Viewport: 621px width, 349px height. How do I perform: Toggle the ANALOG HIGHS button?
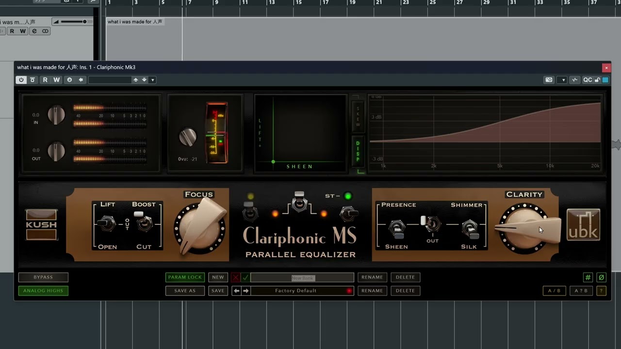point(43,291)
